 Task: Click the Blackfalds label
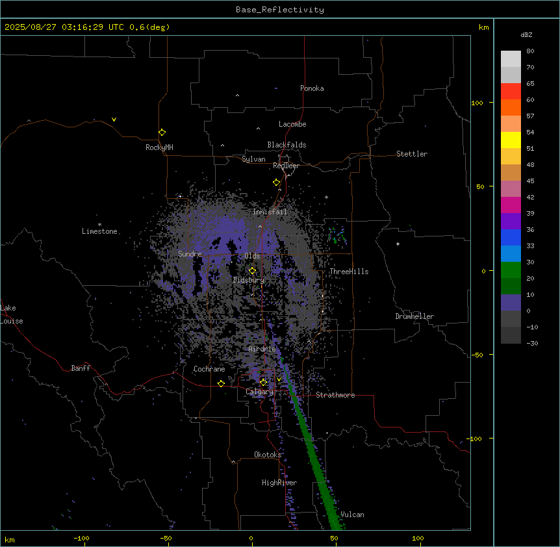(286, 145)
